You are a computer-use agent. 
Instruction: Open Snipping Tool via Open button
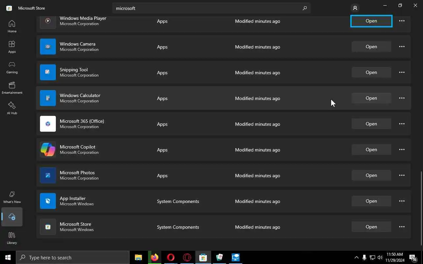[371, 72]
